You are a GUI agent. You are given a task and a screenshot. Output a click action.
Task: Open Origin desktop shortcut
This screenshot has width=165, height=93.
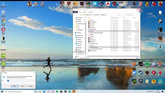134,64
